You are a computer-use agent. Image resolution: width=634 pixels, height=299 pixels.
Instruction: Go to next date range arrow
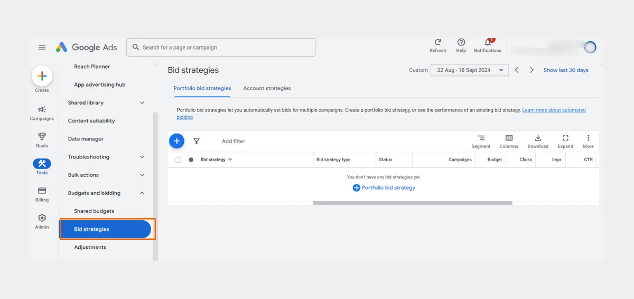click(x=532, y=70)
